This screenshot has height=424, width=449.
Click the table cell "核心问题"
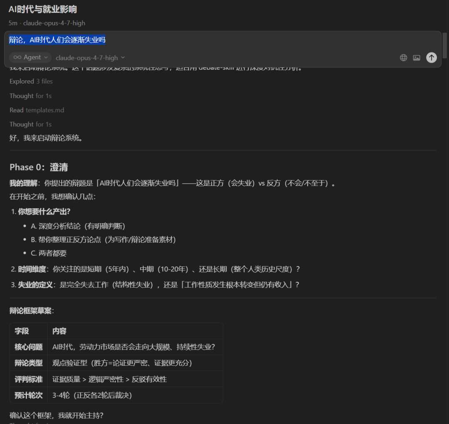pos(28,347)
